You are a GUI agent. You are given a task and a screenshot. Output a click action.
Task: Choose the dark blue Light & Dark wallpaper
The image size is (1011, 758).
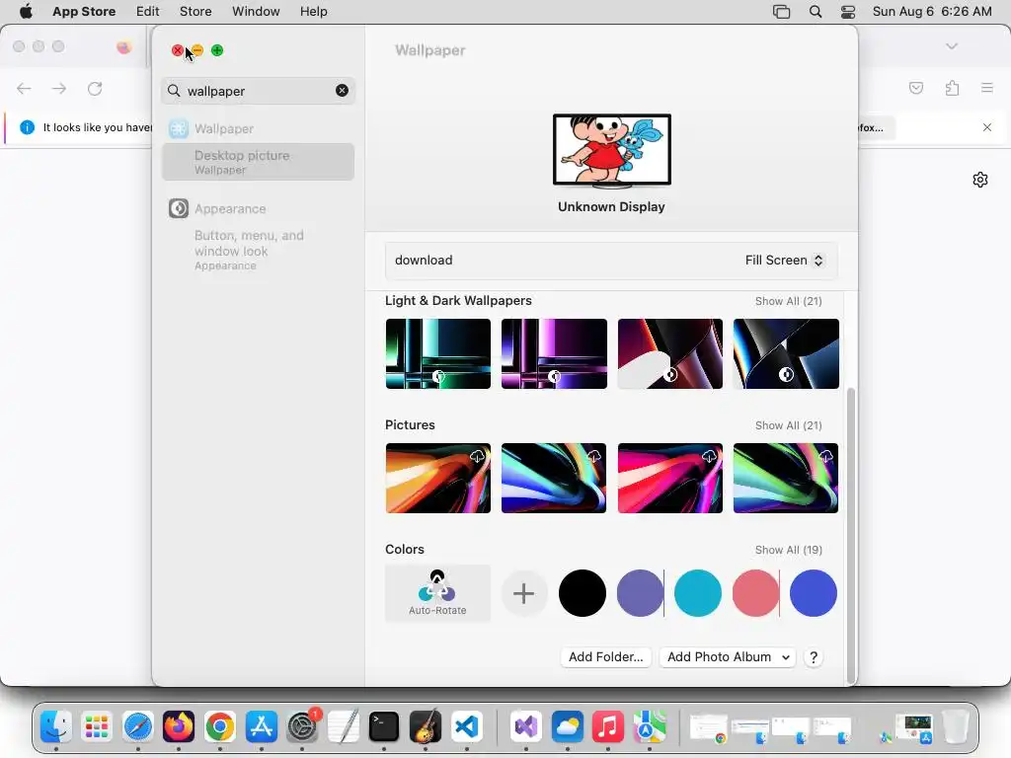(x=786, y=354)
